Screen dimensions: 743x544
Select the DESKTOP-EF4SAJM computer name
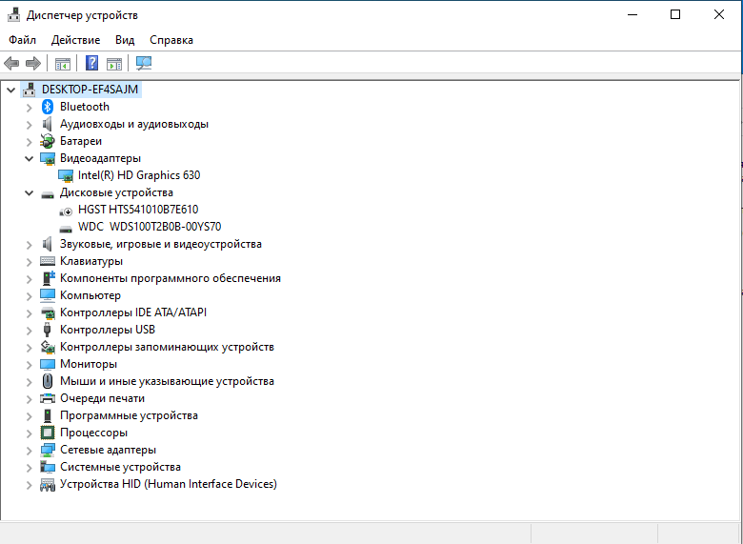(x=90, y=90)
